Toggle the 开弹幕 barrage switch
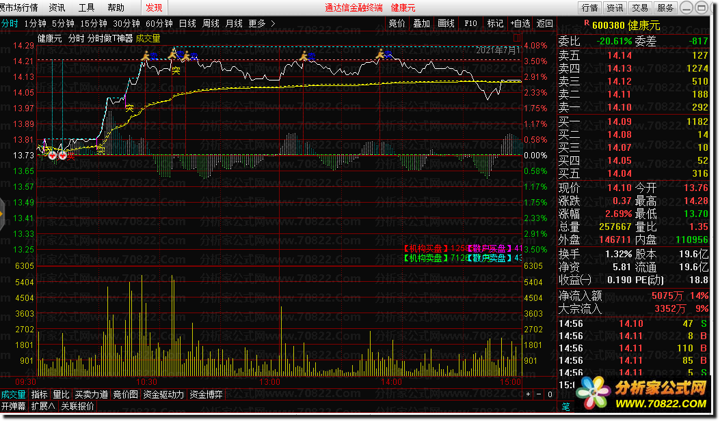Viewport: 720px width, 421px height. (x=13, y=406)
